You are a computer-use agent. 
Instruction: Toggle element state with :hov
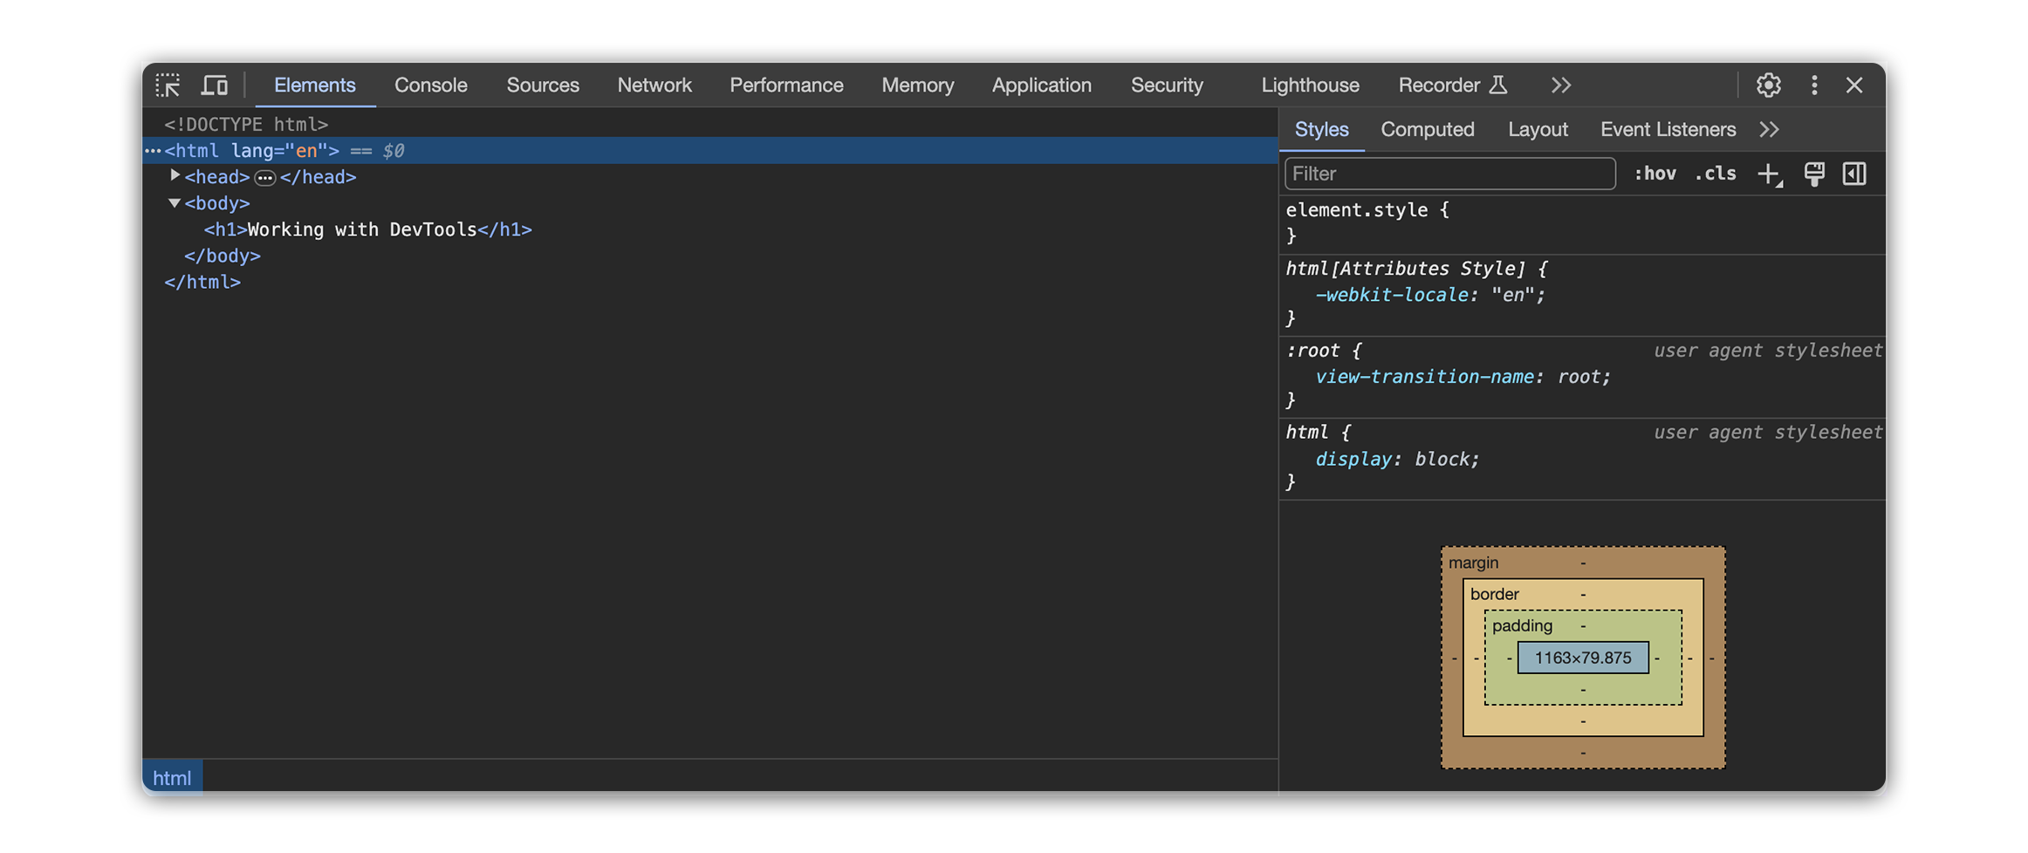(1655, 174)
